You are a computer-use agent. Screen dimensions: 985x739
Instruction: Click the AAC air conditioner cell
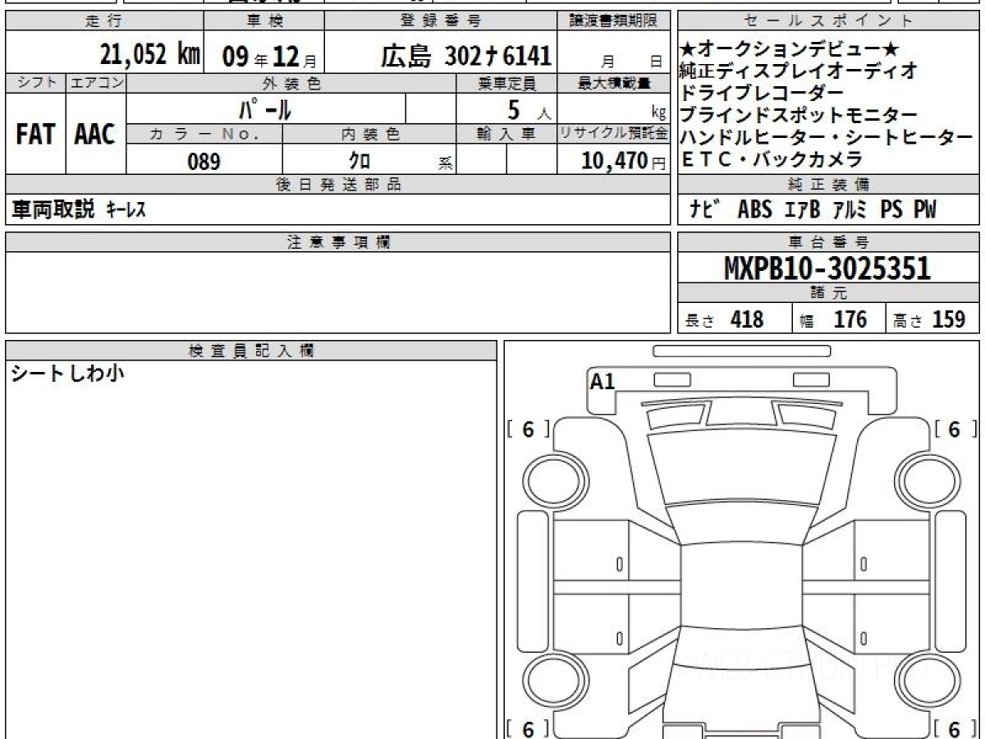click(95, 135)
